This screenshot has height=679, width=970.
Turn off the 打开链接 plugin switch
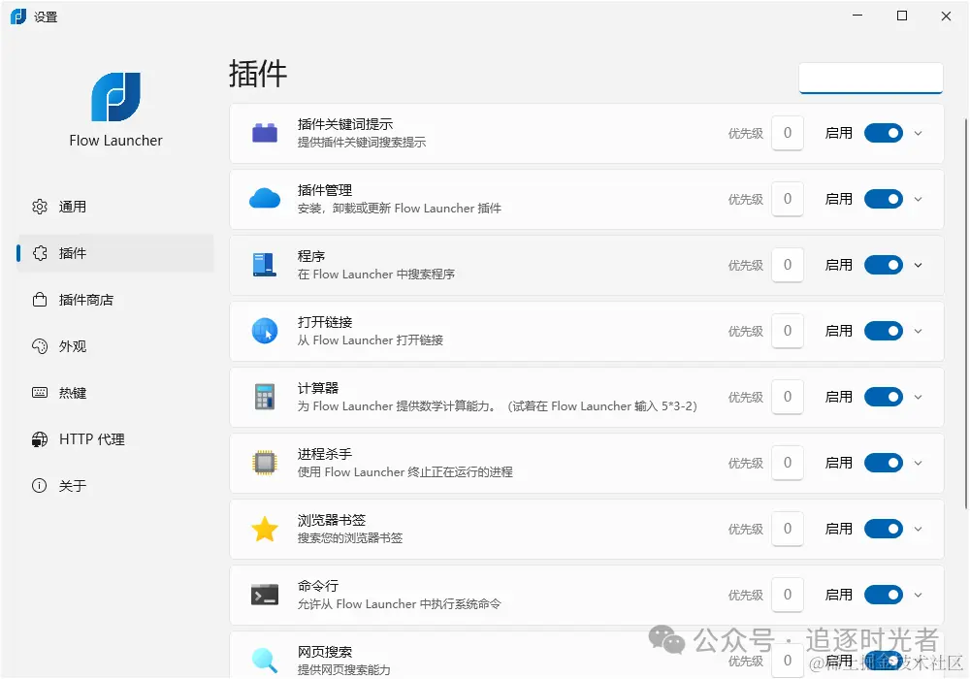coord(884,331)
